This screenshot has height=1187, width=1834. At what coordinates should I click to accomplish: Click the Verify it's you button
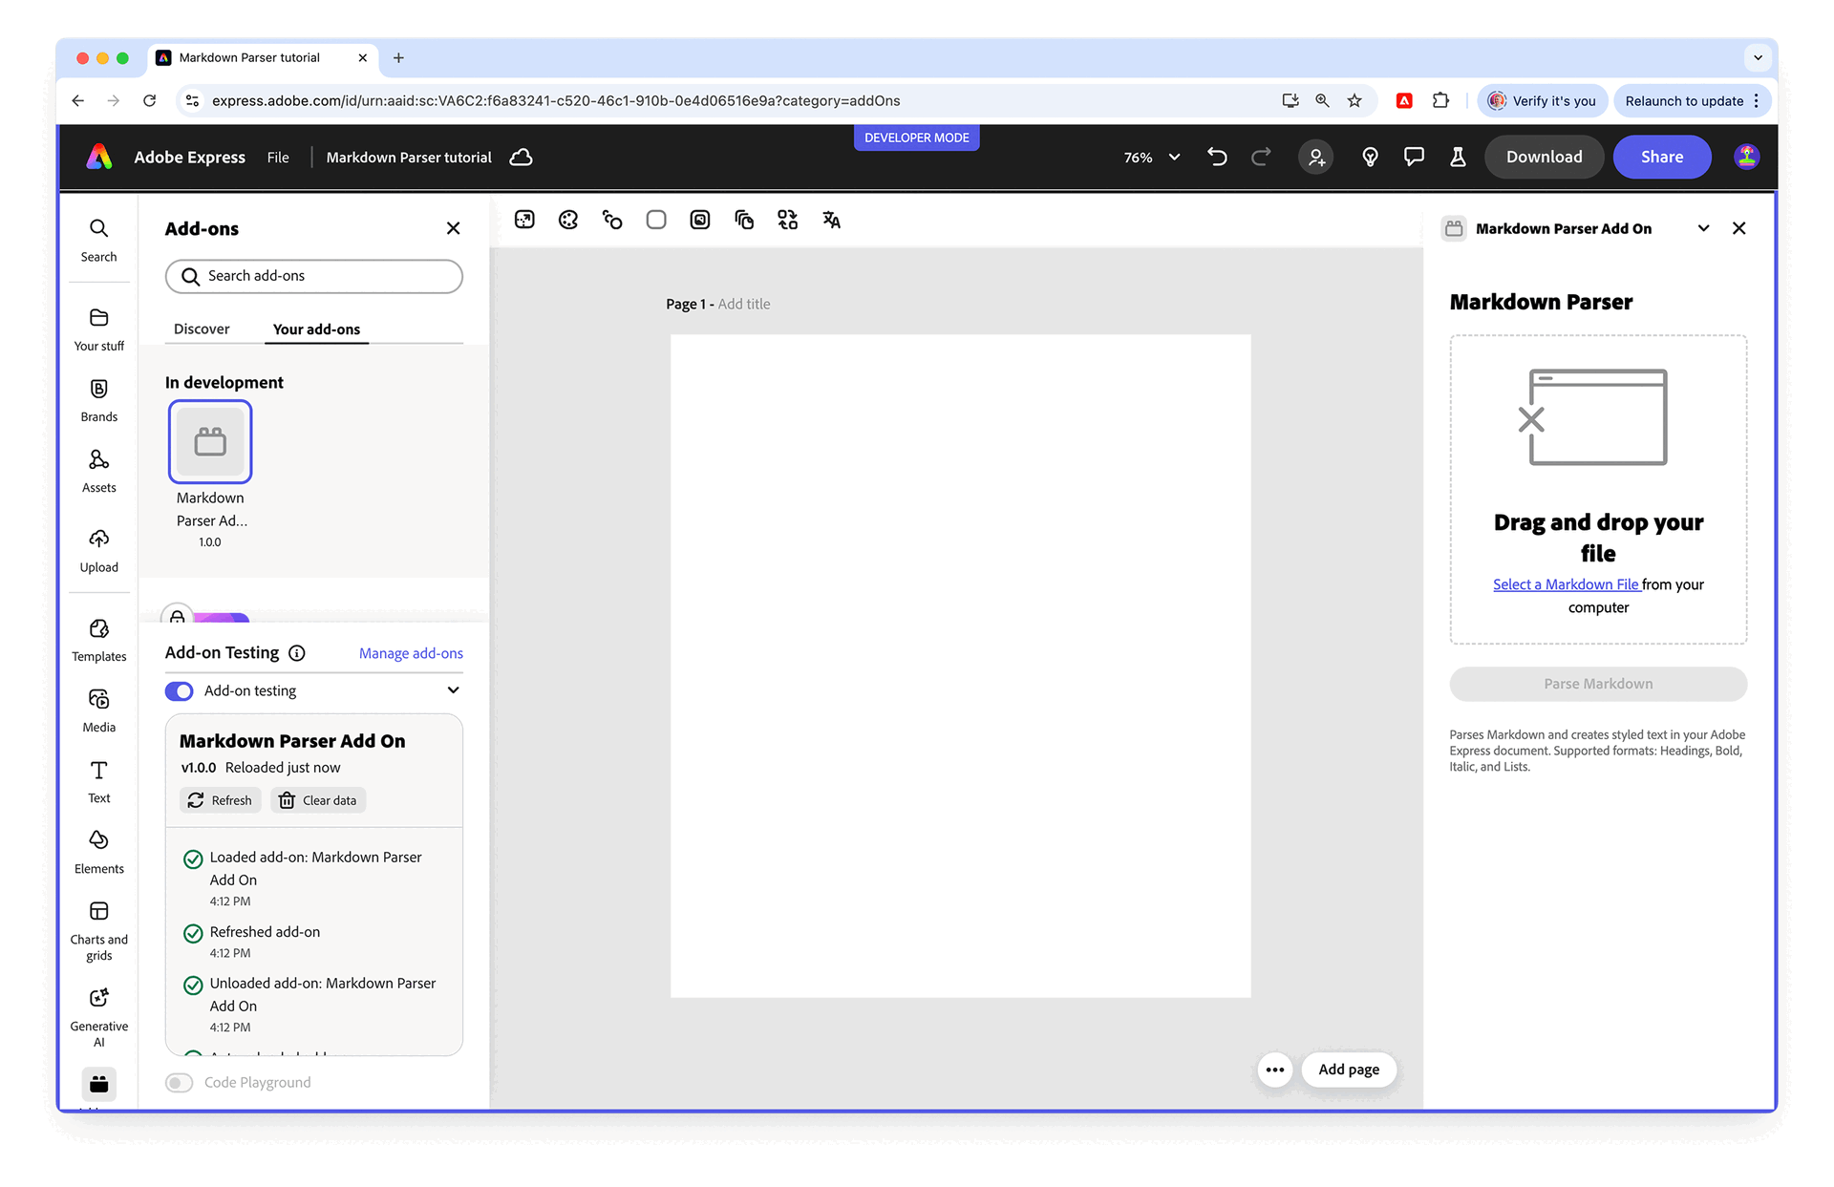pyautogui.click(x=1542, y=100)
